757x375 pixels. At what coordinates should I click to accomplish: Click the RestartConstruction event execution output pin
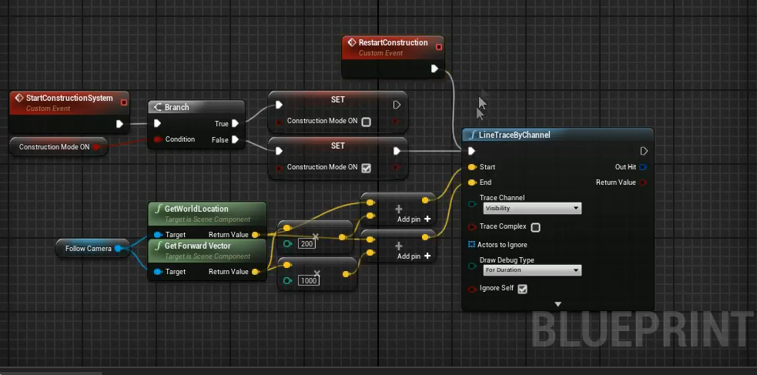(434, 69)
